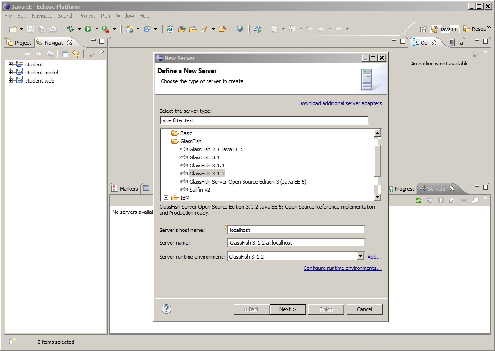The height and width of the screenshot is (351, 495).
Task: Click Download additional server adapters link
Action: [340, 103]
